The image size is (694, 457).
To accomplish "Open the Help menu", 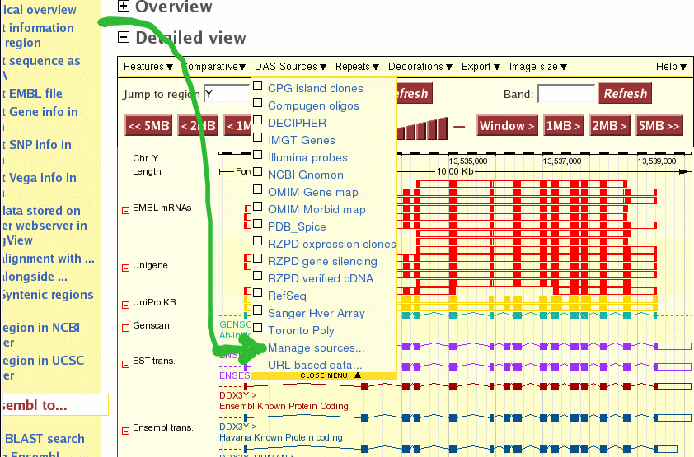I will pos(671,67).
